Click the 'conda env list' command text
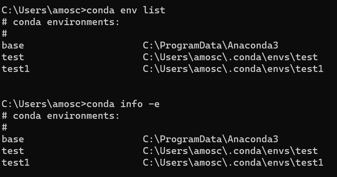 pos(126,10)
